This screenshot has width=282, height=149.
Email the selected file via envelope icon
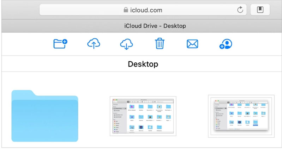click(192, 44)
